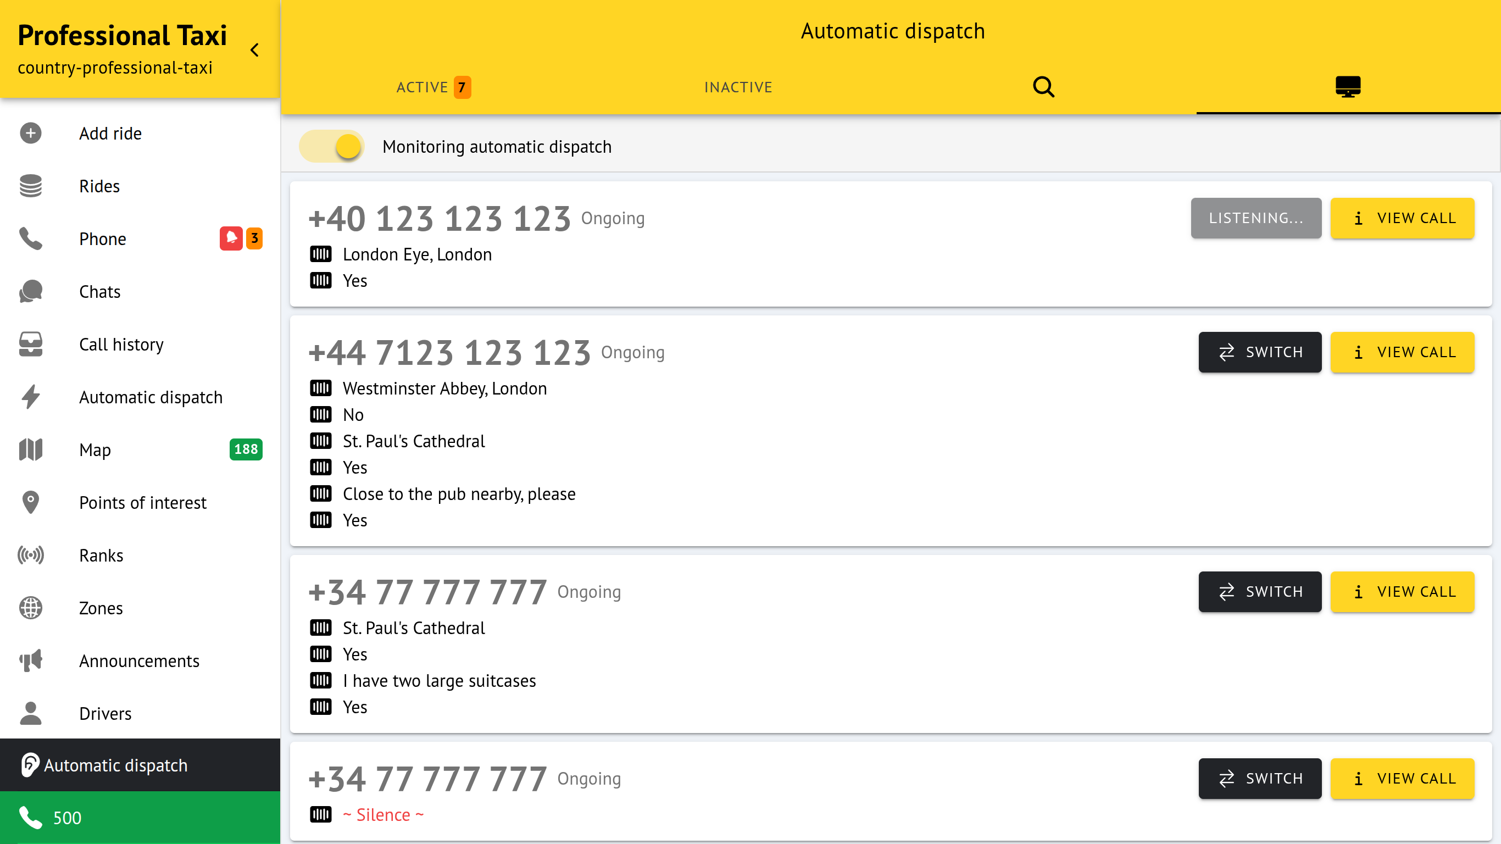Click the Announcements megaphone icon
Image resolution: width=1501 pixels, height=844 pixels.
30,660
